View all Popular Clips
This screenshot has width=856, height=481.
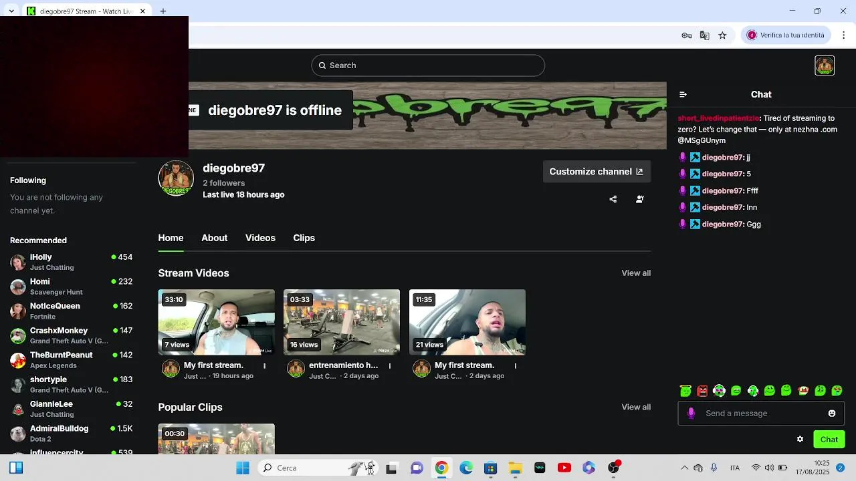[x=636, y=408]
